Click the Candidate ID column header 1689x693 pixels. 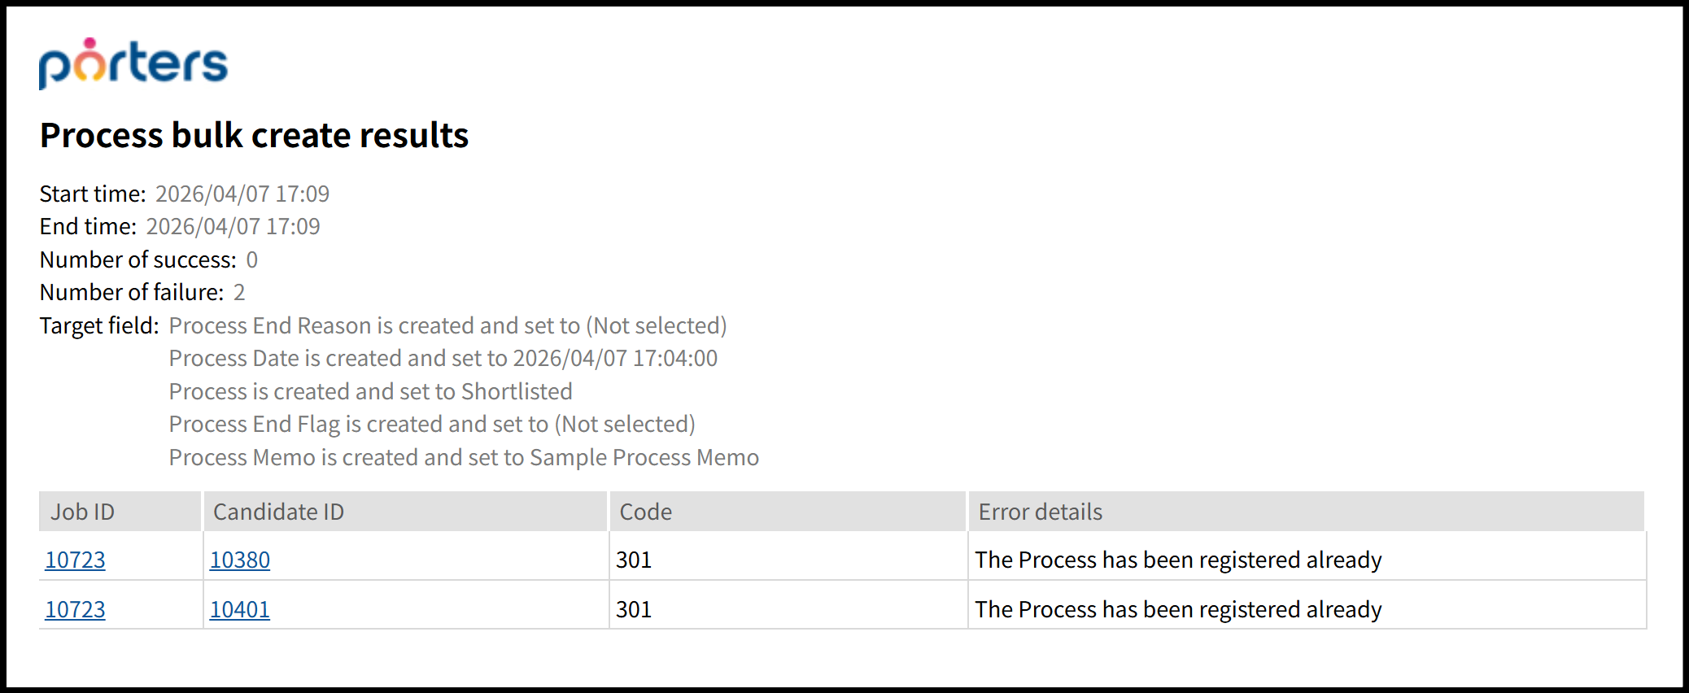(x=278, y=512)
